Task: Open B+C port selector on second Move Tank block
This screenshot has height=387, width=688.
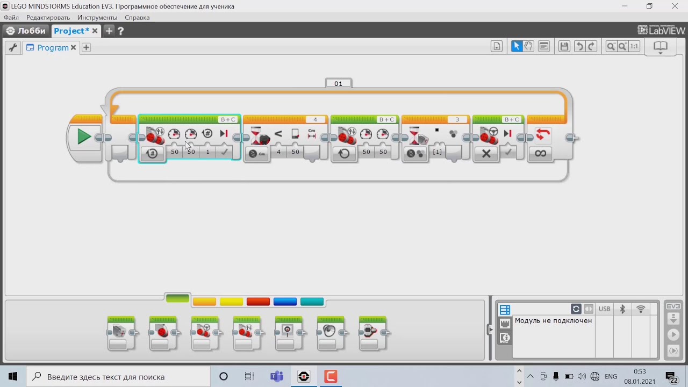Action: click(x=386, y=119)
